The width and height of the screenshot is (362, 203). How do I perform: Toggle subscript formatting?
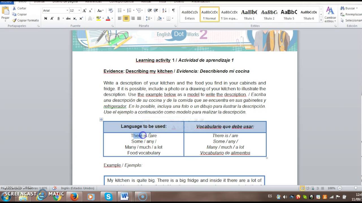(75, 18)
